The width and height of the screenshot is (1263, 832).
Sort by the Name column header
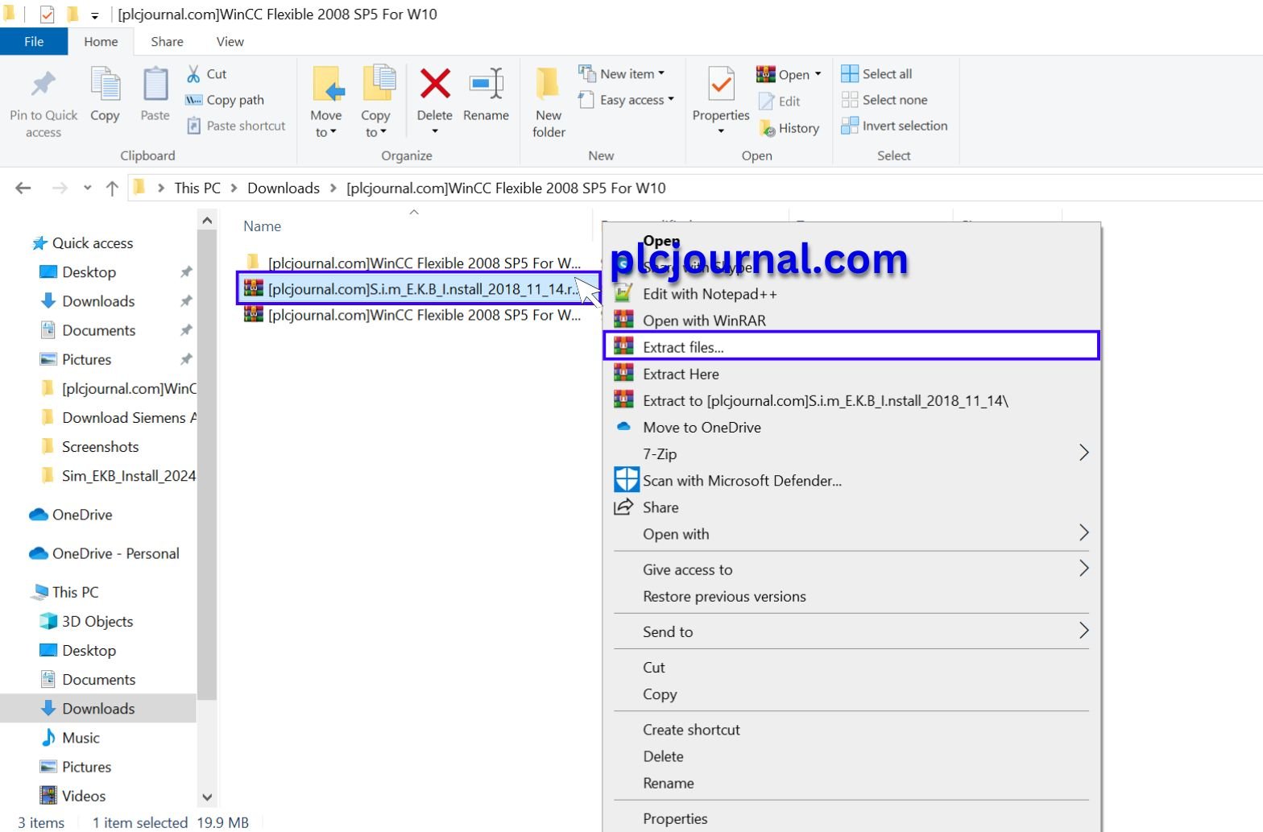263,226
